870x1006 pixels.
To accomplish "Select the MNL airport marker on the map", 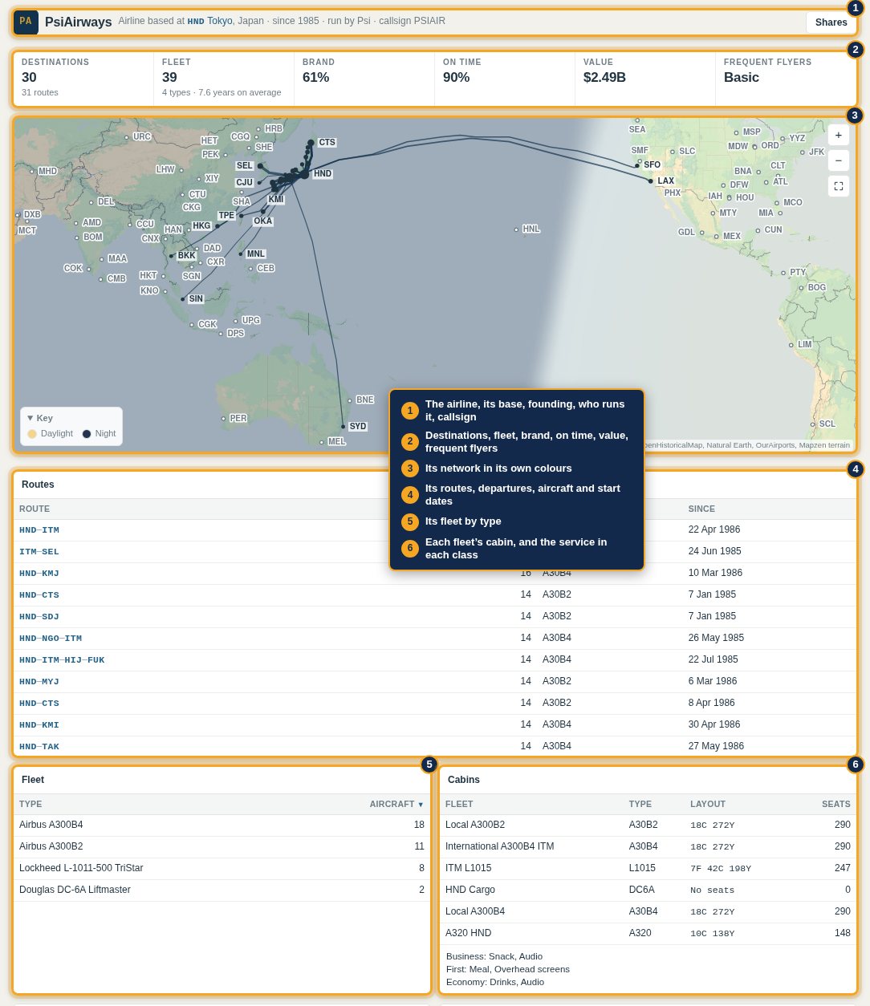I will coord(241,254).
